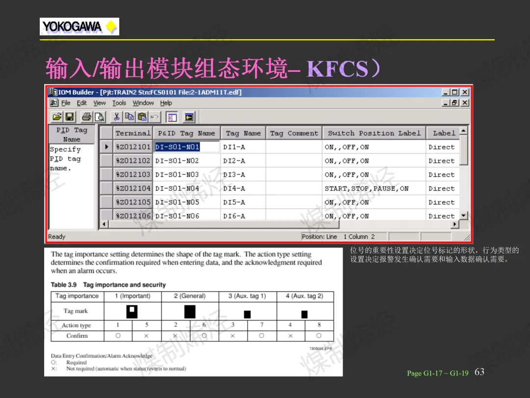Click terminal cell %Z012102
This screenshot has width=530, height=398.
[x=133, y=161]
